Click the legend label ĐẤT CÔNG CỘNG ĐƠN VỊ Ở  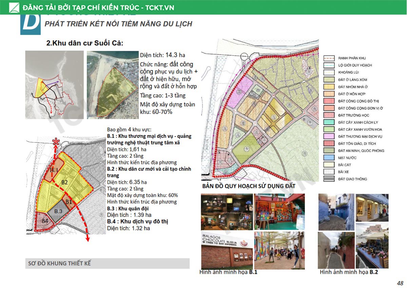361,108
